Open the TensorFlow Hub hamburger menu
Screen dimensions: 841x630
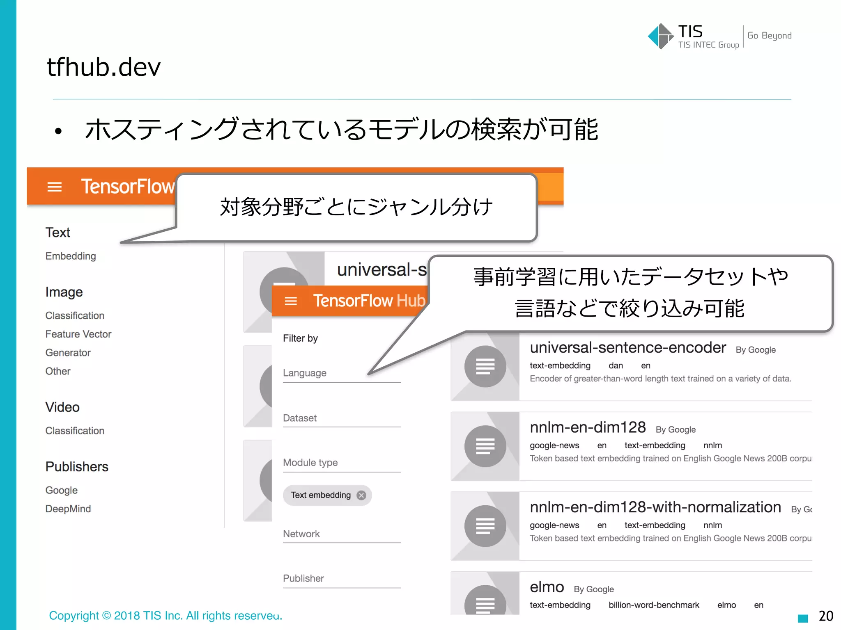pyautogui.click(x=291, y=301)
